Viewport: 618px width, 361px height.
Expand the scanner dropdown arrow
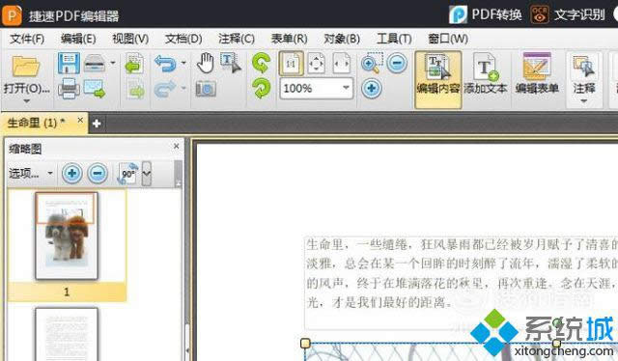pyautogui.click(x=113, y=63)
